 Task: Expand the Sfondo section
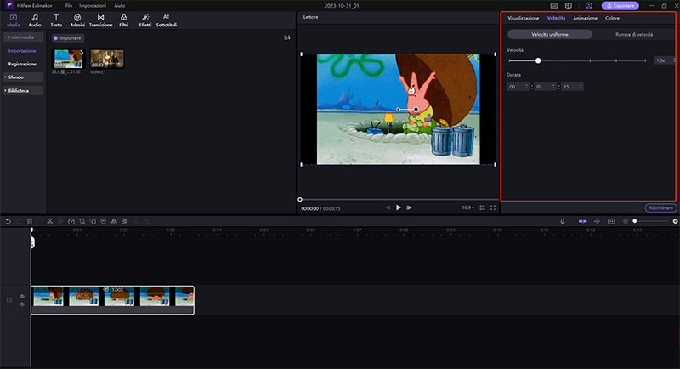pyautogui.click(x=24, y=77)
